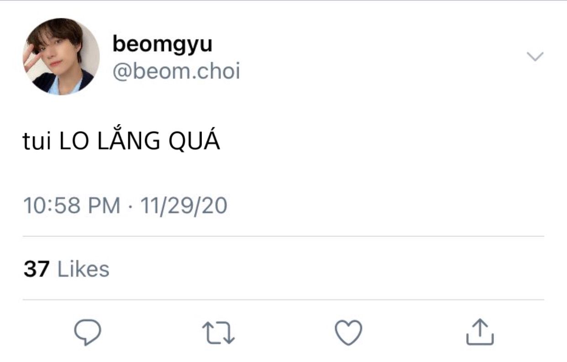Click the word tui in tweet
This screenshot has width=567, height=362.
point(38,142)
